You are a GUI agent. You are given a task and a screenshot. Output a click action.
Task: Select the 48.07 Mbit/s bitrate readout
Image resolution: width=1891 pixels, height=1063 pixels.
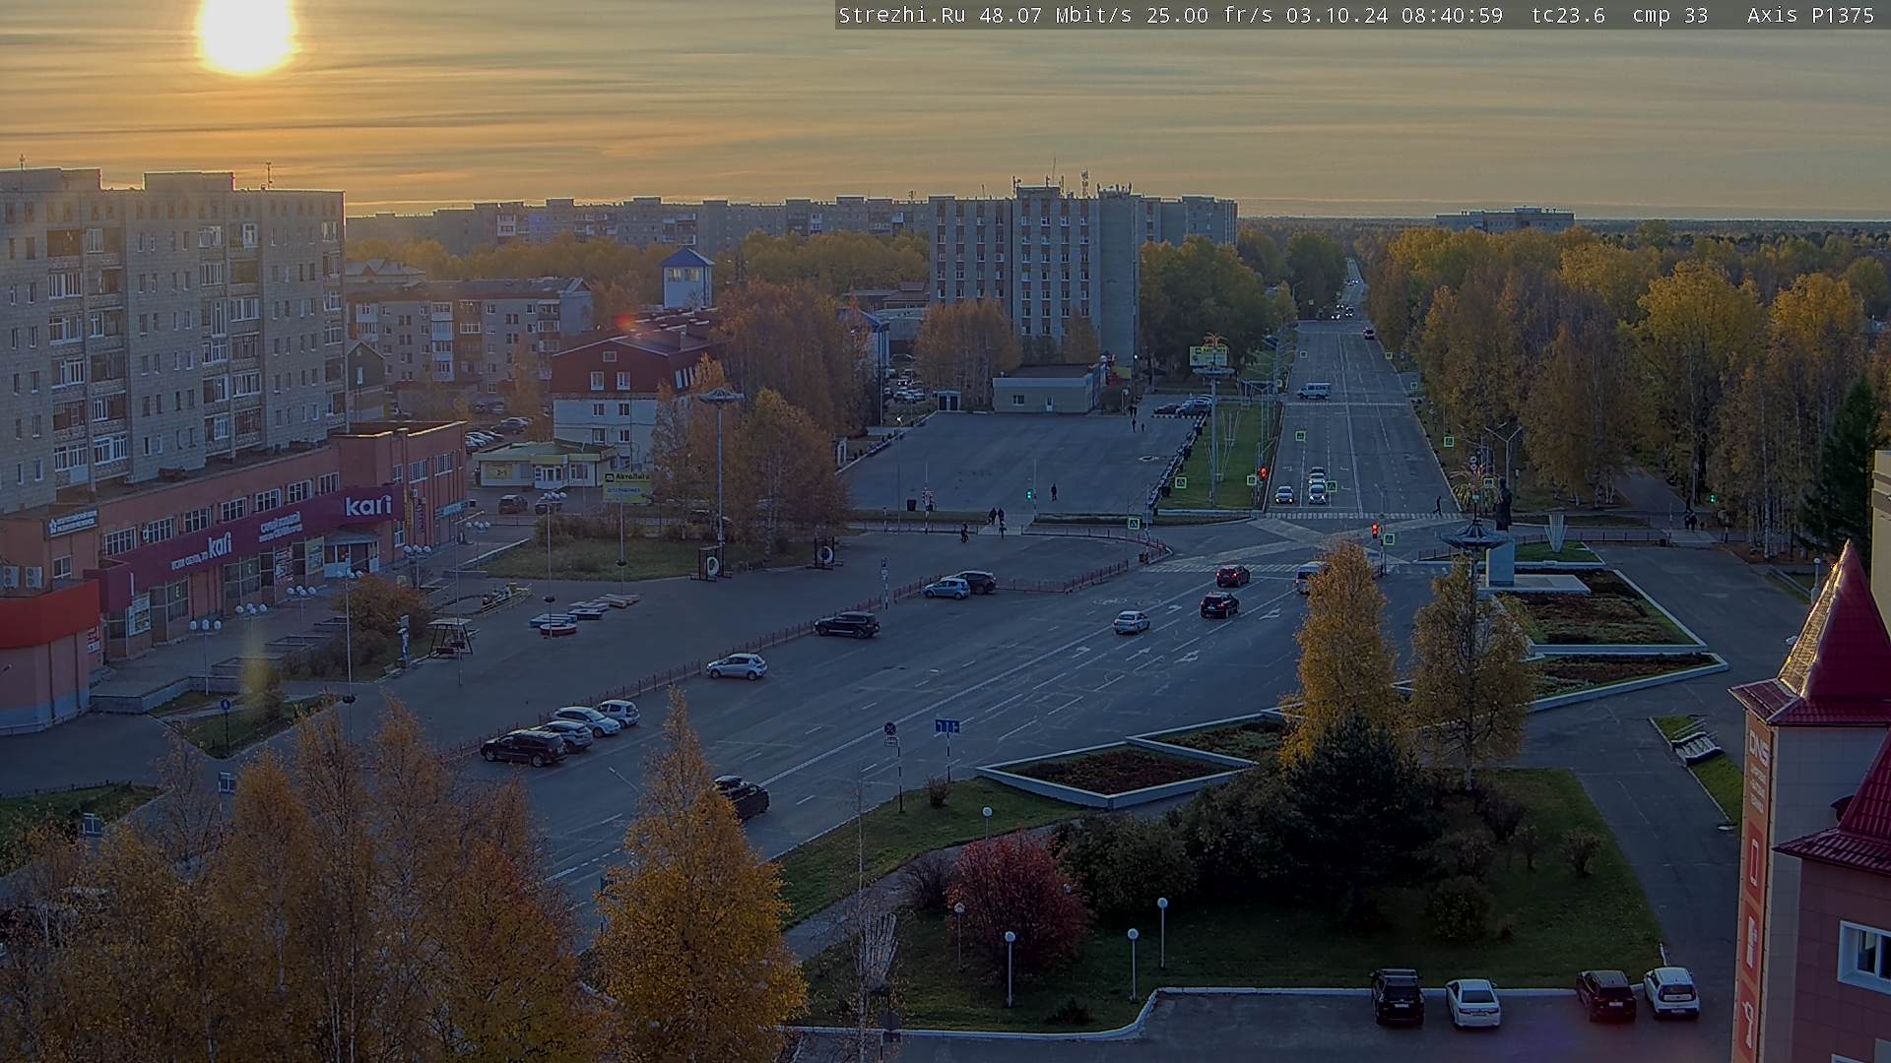click(x=1054, y=15)
